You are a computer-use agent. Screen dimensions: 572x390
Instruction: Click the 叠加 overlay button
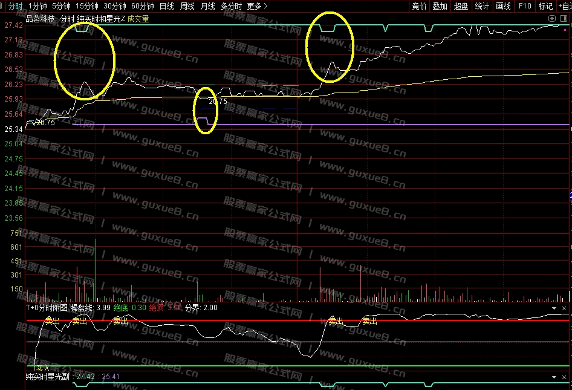tap(440, 6)
